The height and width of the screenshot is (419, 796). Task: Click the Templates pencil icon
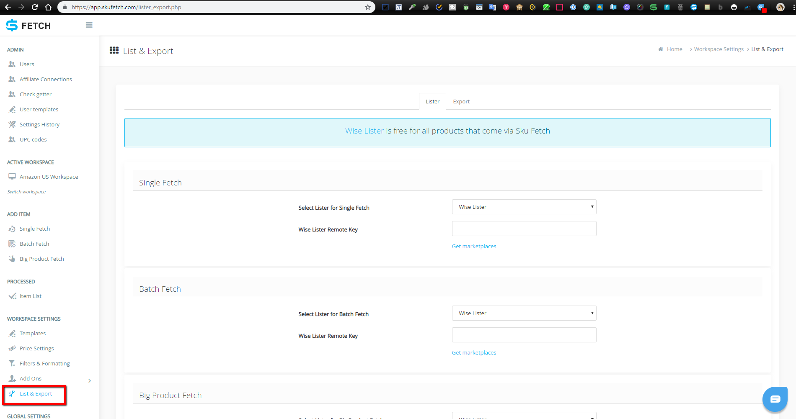12,333
